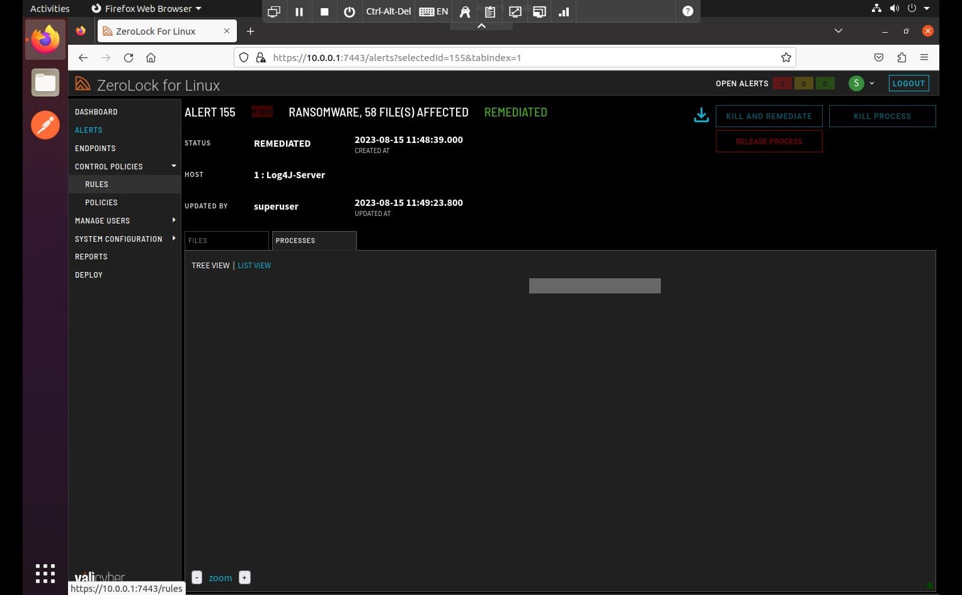Stop the VM with stop icon
This screenshot has height=595, width=962.
tap(324, 11)
